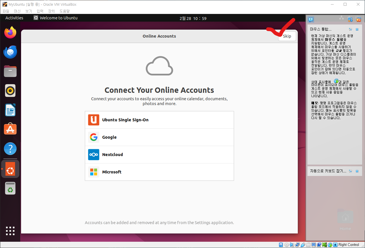Choose the Google account option
The image size is (365, 248).
[159, 137]
